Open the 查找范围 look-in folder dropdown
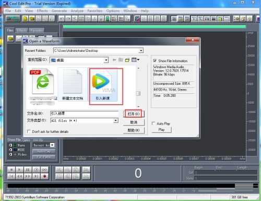The height and width of the screenshot is (201, 261). pos(106,60)
